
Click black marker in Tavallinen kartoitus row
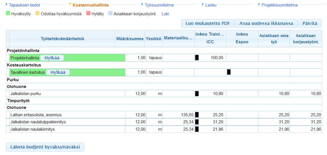click(229, 72)
